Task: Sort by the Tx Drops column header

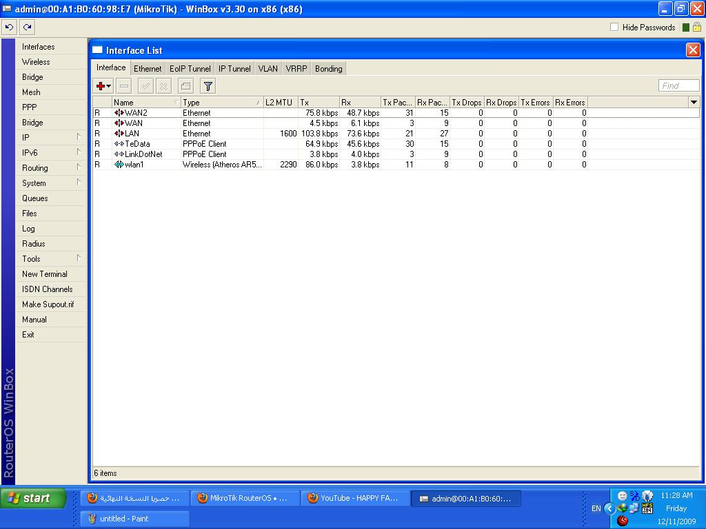Action: click(x=467, y=103)
